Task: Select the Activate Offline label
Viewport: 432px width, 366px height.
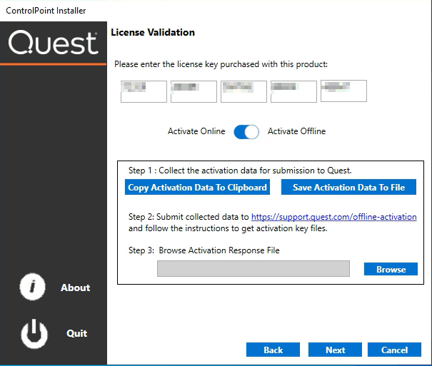Action: [296, 131]
